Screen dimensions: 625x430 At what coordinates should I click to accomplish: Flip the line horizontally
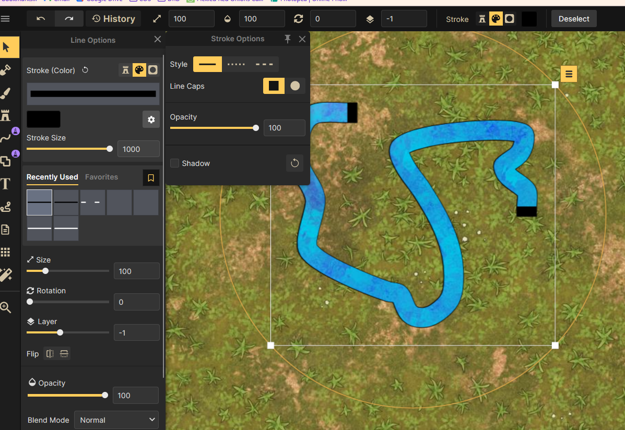(x=50, y=354)
